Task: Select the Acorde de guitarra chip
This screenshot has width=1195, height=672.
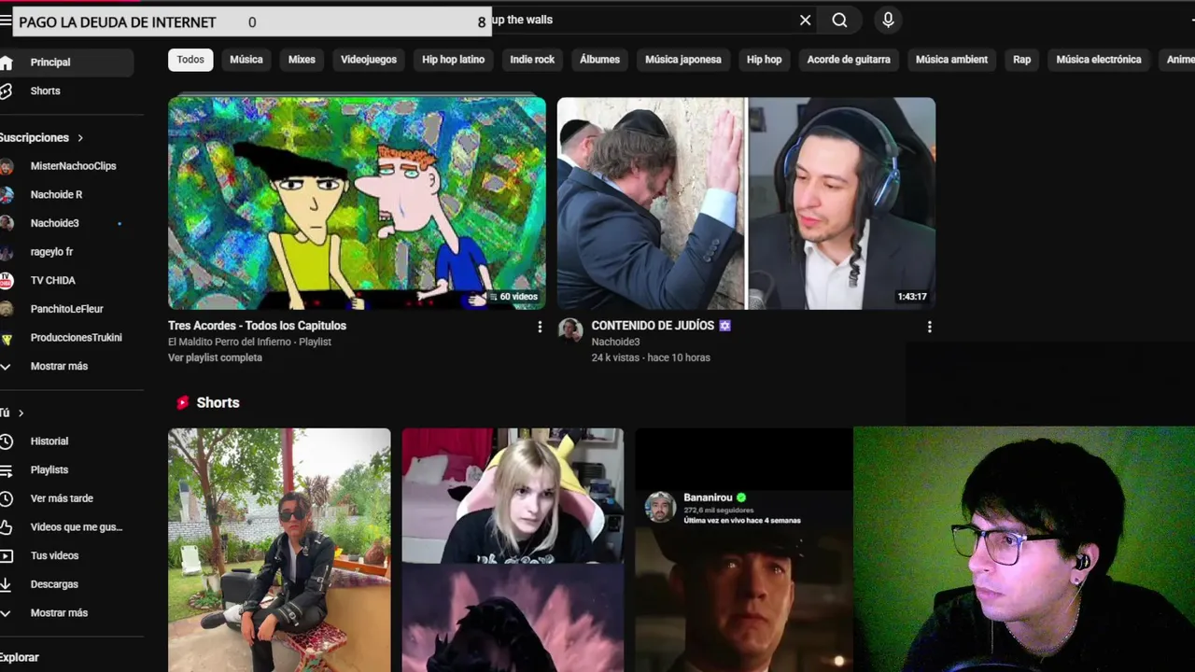Action: (849, 60)
